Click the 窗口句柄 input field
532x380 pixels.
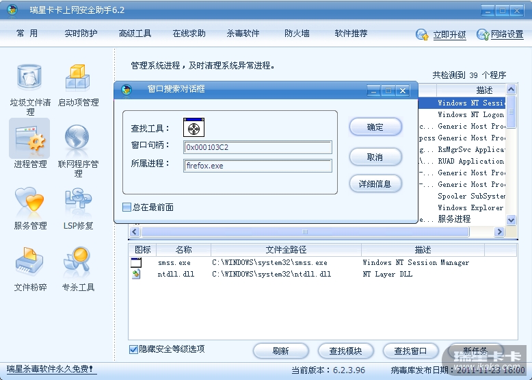coord(258,147)
